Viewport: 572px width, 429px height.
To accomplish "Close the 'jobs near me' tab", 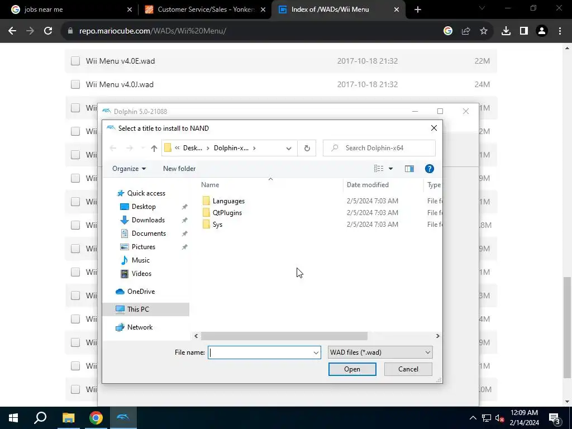I will point(130,9).
